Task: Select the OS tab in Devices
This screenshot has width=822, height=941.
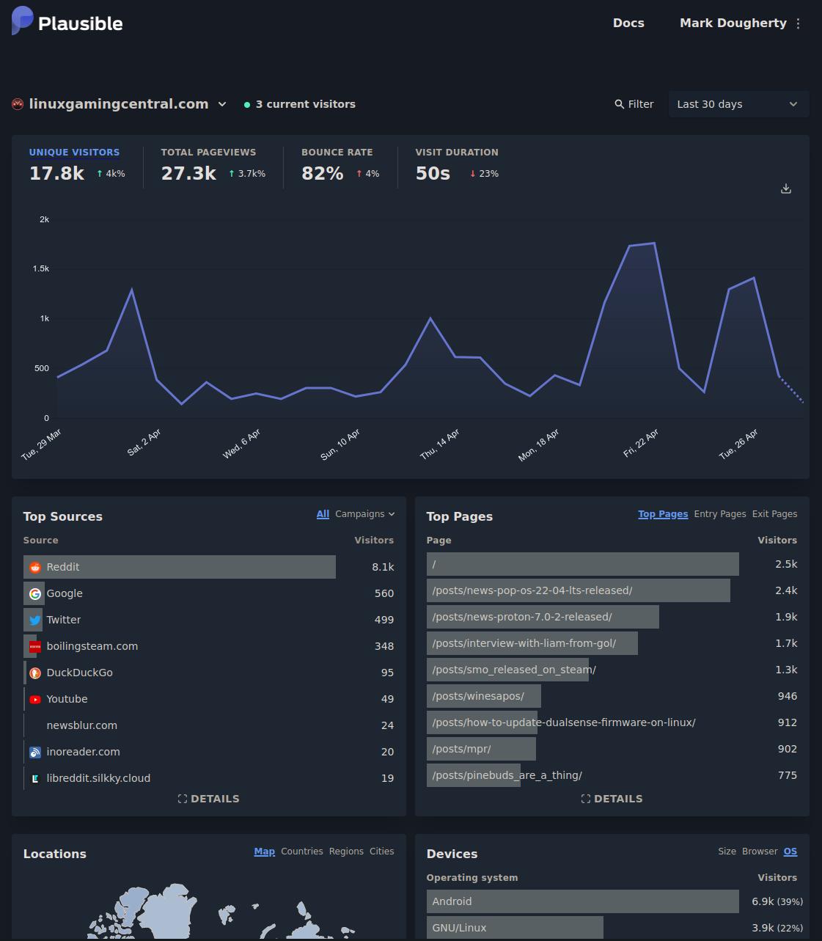Action: (x=790, y=852)
